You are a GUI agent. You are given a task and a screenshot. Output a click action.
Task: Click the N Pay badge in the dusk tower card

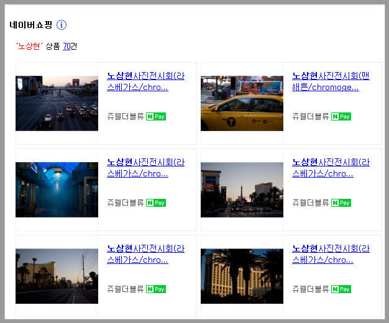[x=341, y=202]
